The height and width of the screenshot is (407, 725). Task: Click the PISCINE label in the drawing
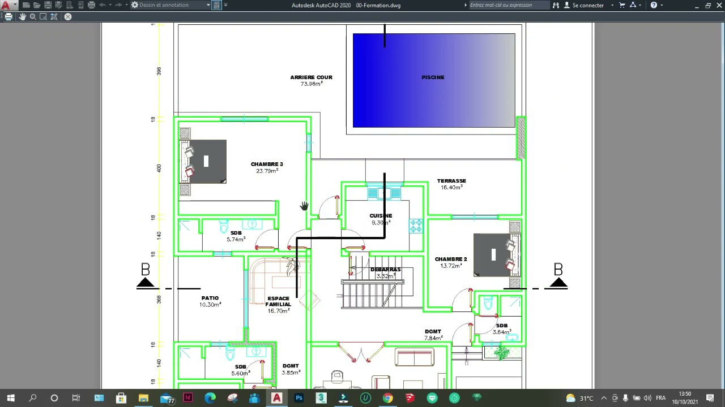433,77
